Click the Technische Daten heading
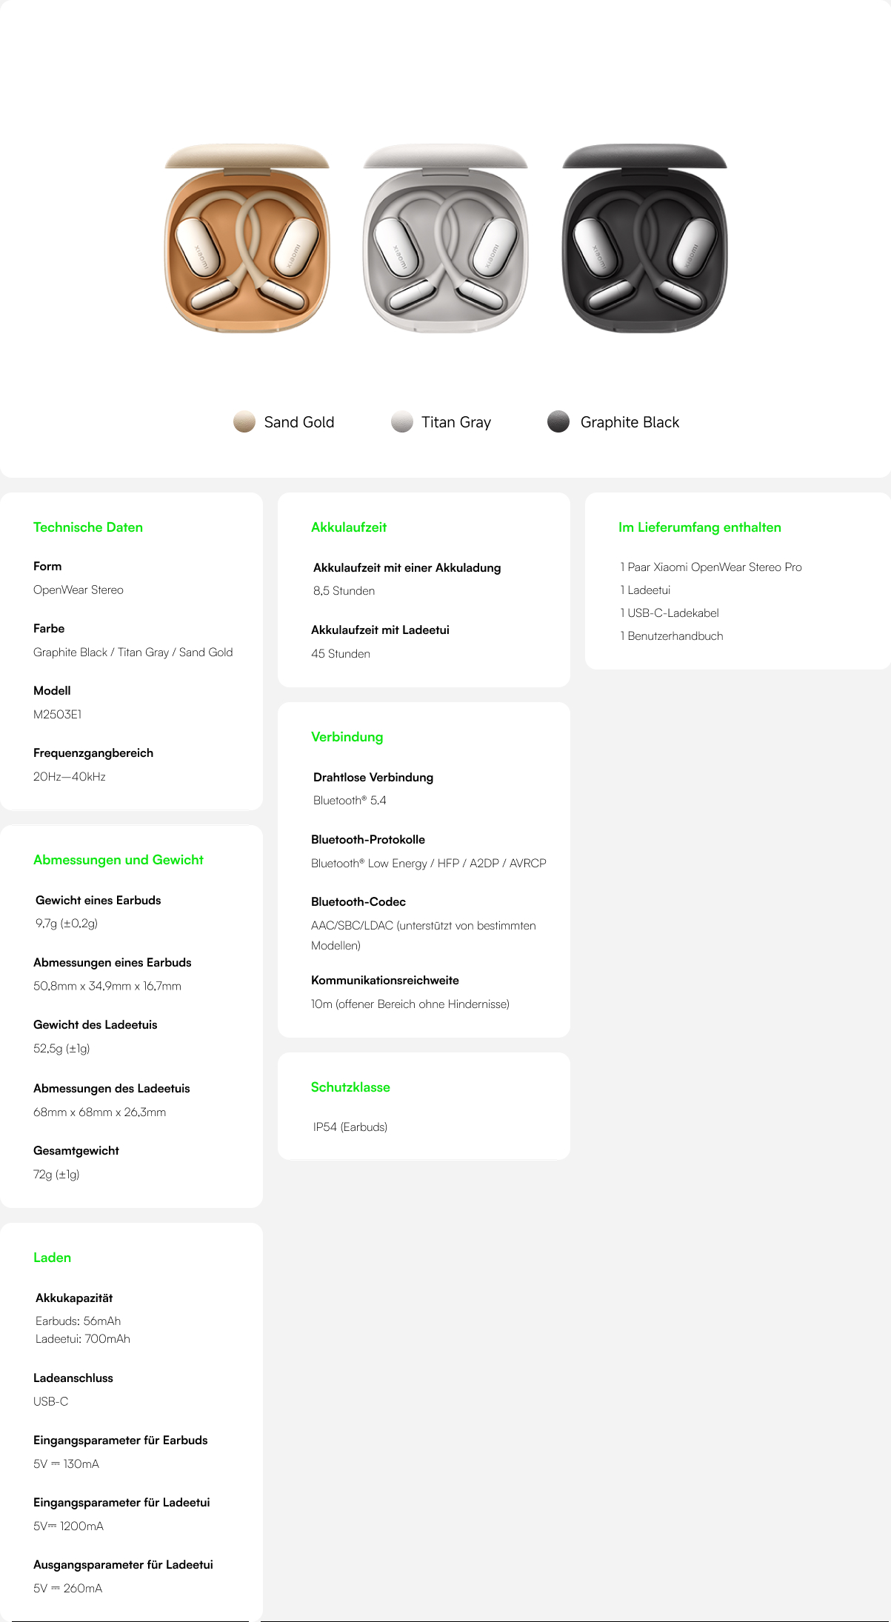The image size is (891, 1622). point(88,527)
